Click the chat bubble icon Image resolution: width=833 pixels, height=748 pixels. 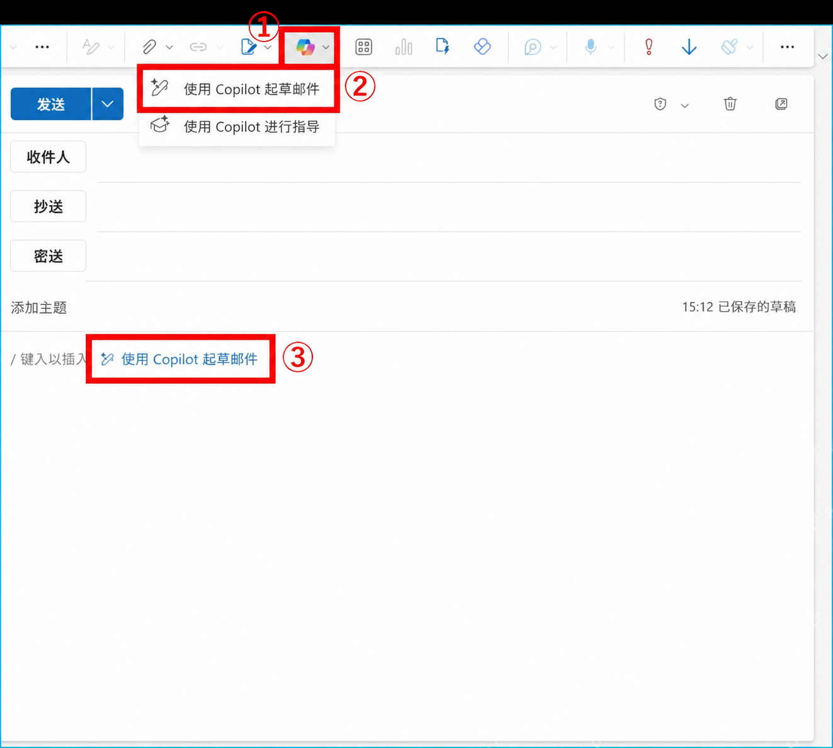click(x=533, y=47)
